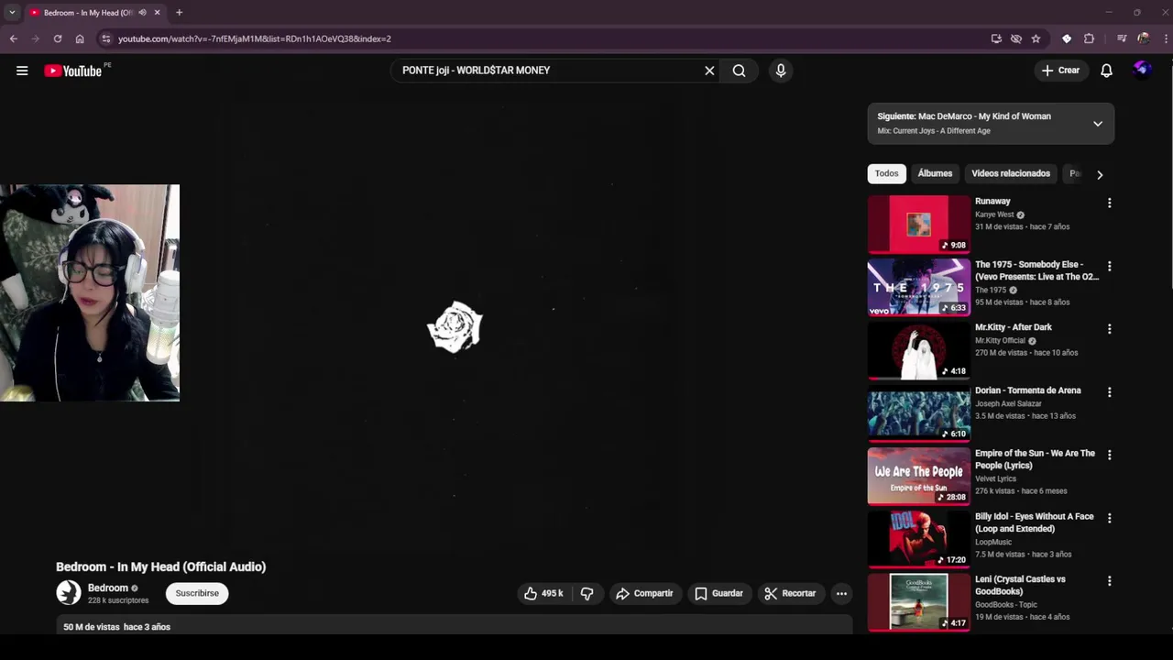Open options menu for Runaway video
1173x660 pixels.
(x=1109, y=203)
